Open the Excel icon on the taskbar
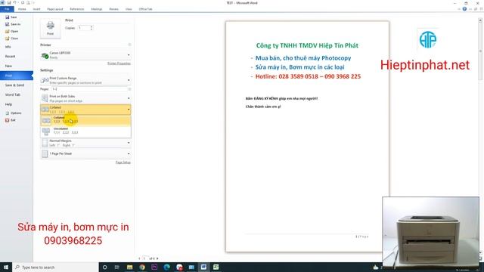Image resolution: width=484 pixels, height=272 pixels. (216, 267)
